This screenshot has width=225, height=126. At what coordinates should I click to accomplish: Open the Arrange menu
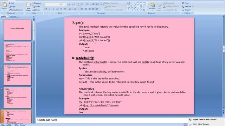point(152,6)
